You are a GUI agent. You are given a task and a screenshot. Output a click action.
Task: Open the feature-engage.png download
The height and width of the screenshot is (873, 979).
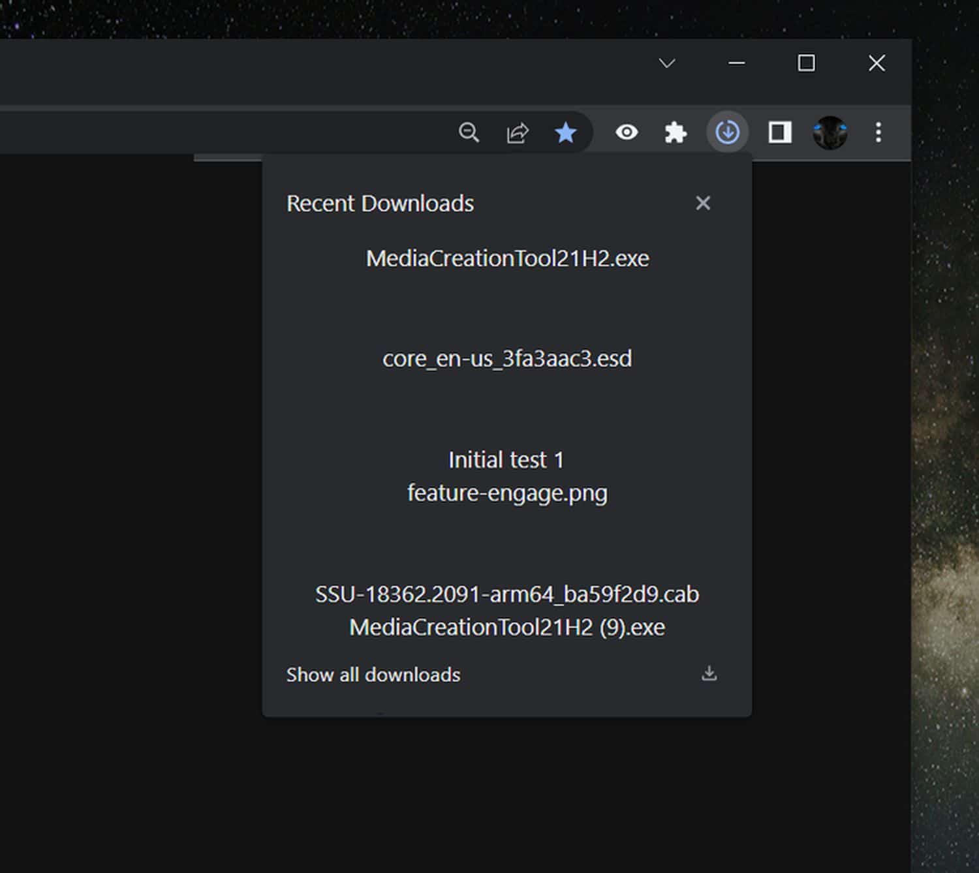pyautogui.click(x=507, y=493)
